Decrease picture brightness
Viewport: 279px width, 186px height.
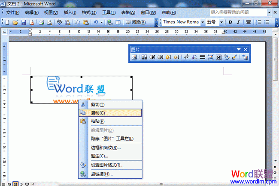pos(176,57)
